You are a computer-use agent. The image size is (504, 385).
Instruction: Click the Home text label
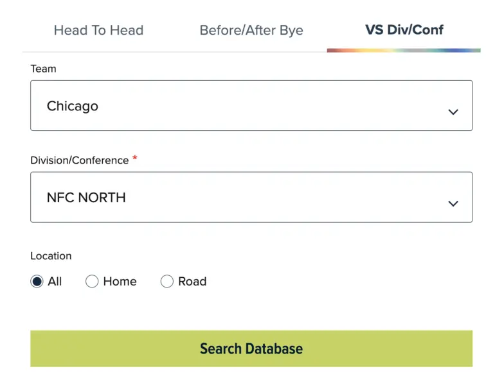coord(120,282)
